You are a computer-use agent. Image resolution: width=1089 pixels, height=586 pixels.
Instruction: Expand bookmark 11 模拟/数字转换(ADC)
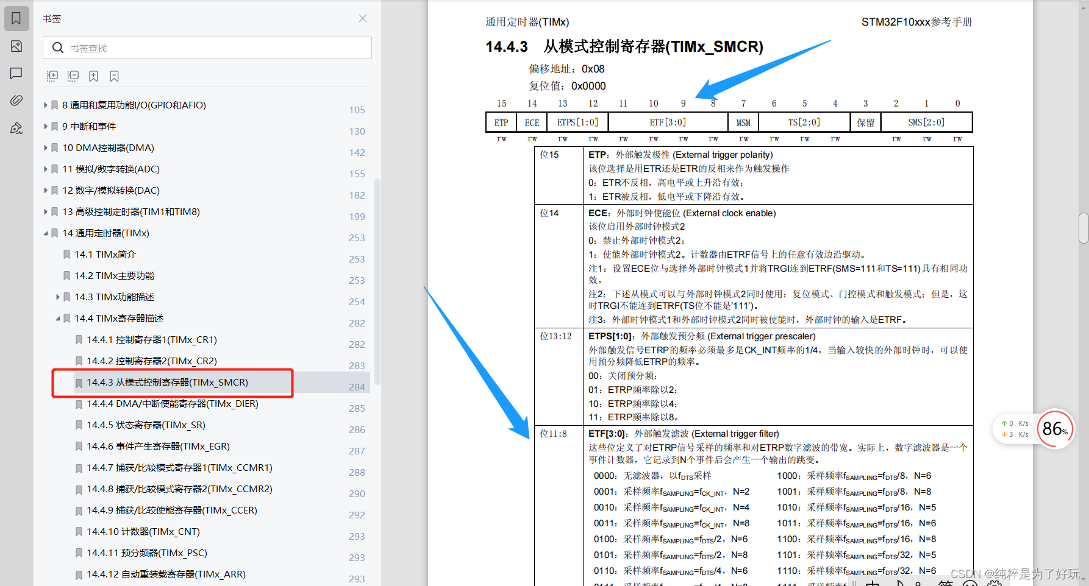coord(46,169)
